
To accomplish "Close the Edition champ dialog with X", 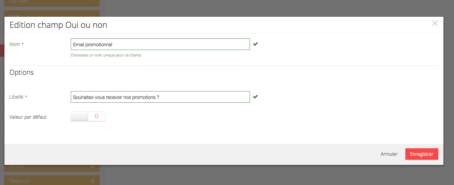I will point(435,23).
